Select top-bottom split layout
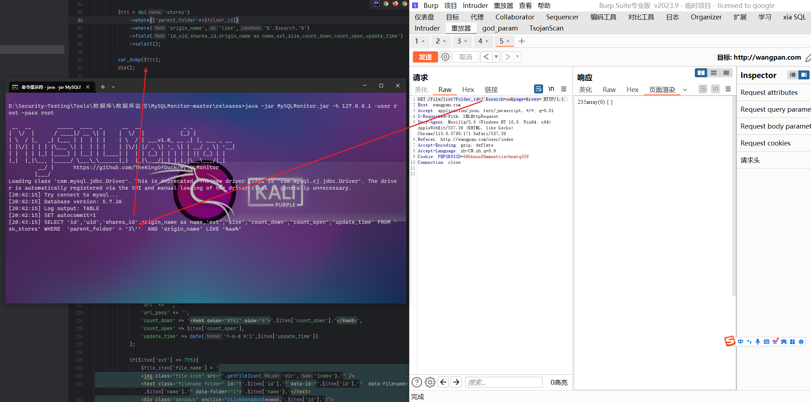Screen dimensions: 811x402 (x=714, y=73)
